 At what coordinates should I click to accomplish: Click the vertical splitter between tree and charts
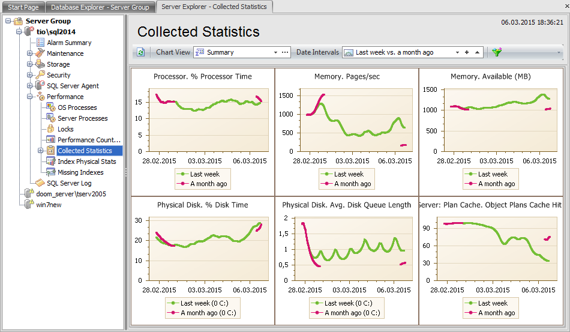[x=126, y=171]
